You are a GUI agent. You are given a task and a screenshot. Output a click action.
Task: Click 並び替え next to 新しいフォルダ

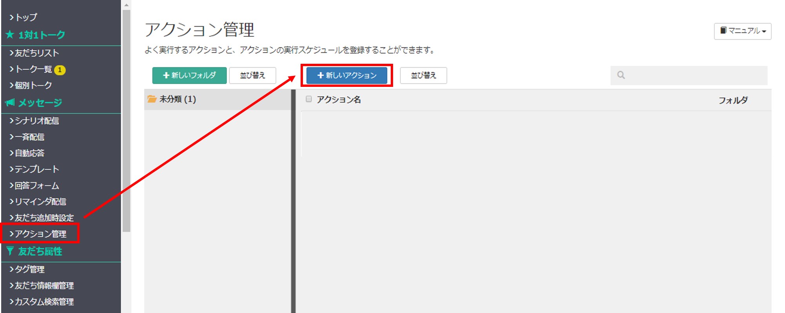(x=252, y=75)
